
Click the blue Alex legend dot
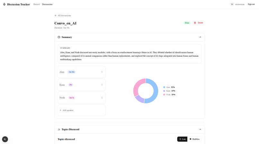pos(164,87)
